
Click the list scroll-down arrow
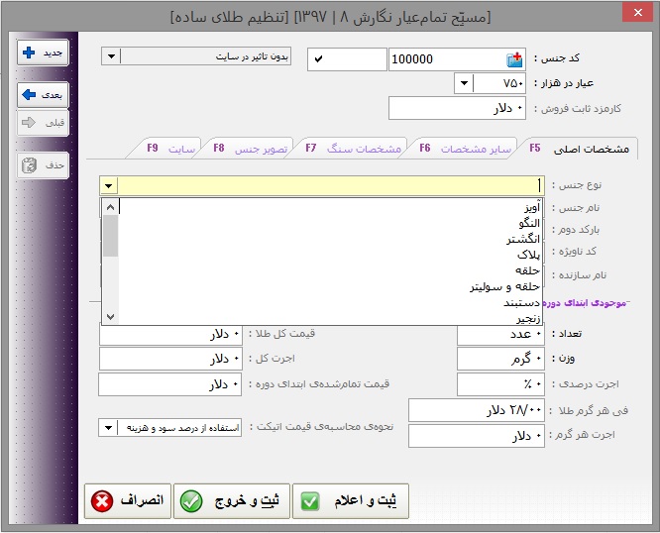tap(110, 316)
